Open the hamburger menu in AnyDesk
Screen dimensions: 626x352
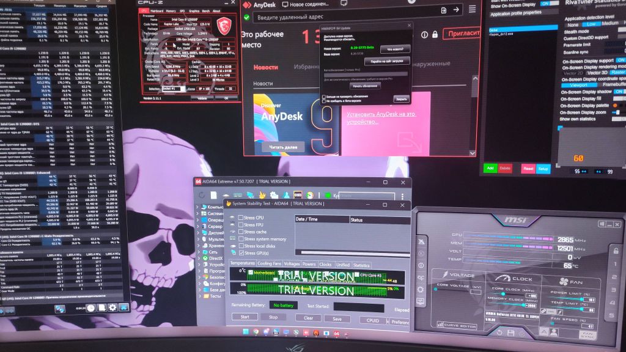click(x=472, y=9)
